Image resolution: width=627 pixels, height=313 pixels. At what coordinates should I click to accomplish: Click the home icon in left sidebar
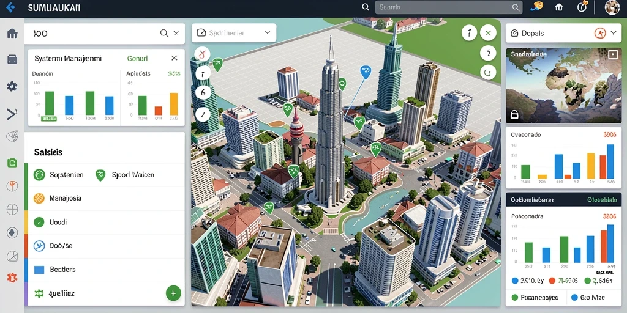pyautogui.click(x=12, y=34)
